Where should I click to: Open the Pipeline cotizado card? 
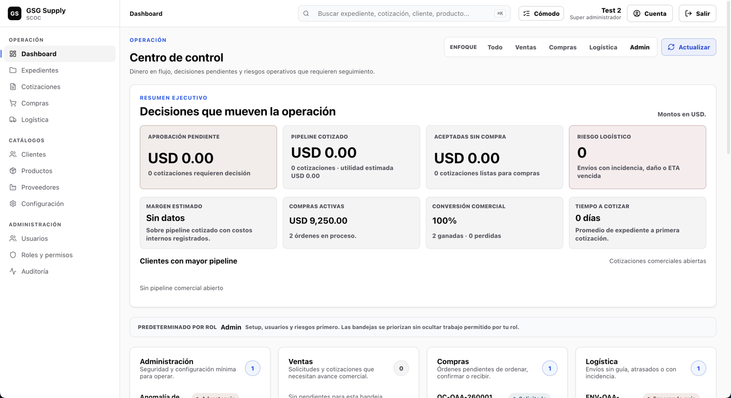pyautogui.click(x=351, y=157)
